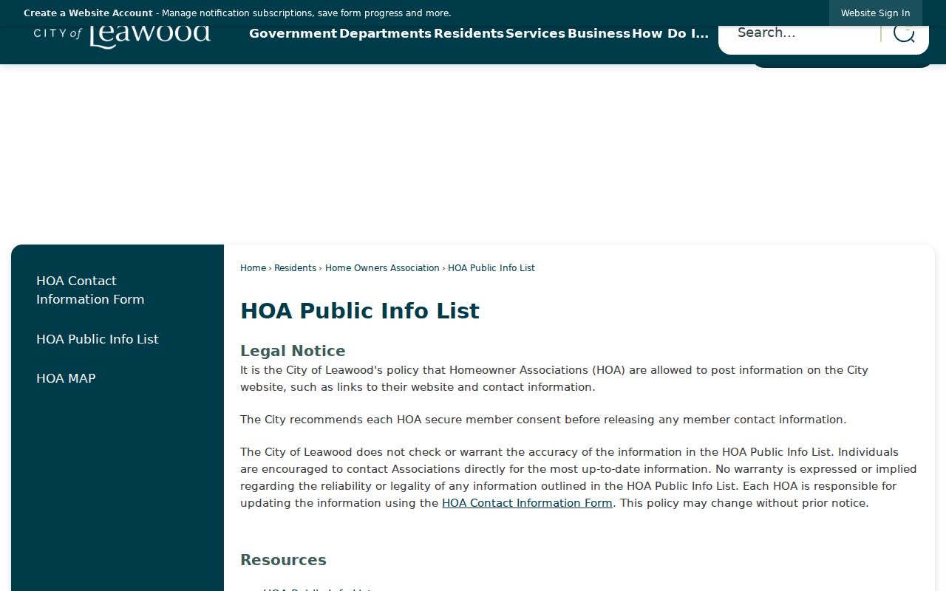
Task: Go to Home Owners Association breadcrumb
Action: tap(382, 268)
